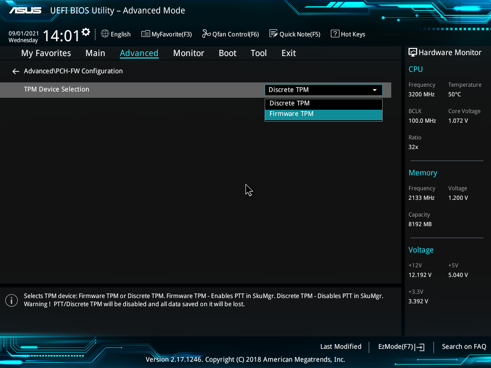Click the temperature value 50°C
Screen dimensions: 491x368
point(455,94)
